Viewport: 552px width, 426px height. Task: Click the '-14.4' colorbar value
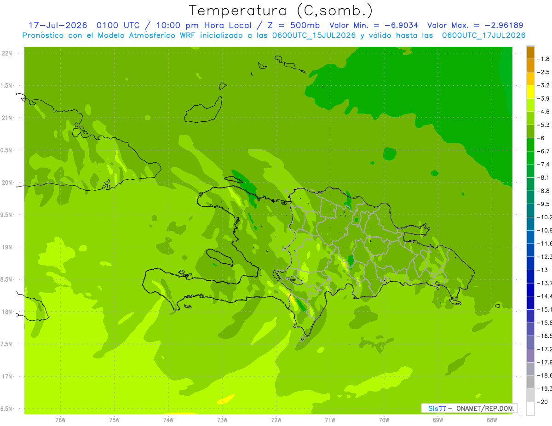pyautogui.click(x=544, y=296)
